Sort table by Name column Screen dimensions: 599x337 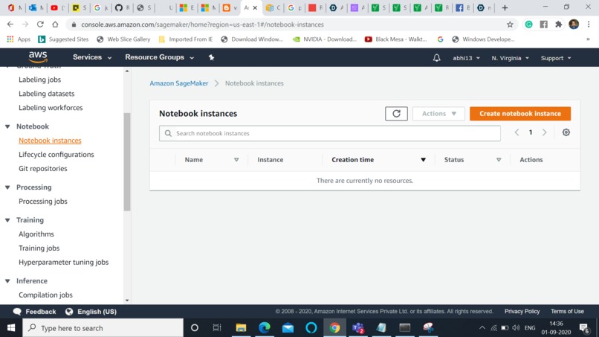point(236,160)
